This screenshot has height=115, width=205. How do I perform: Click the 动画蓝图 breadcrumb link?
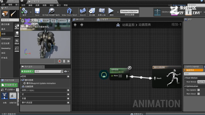[128, 25]
